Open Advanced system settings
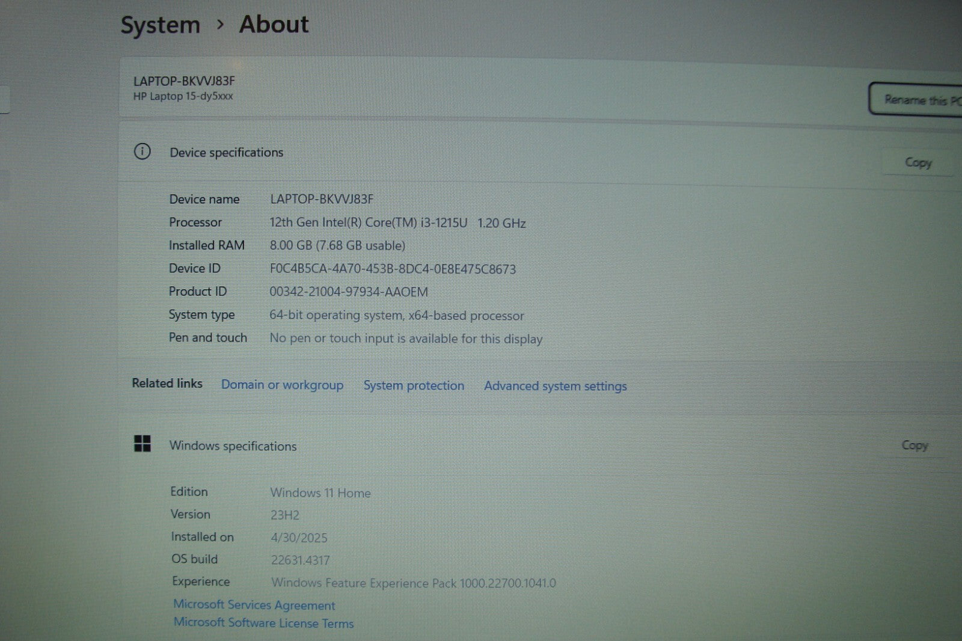This screenshot has width=962, height=641. (555, 386)
